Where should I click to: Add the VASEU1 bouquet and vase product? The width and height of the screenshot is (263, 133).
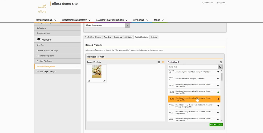pyautogui.click(x=218, y=106)
